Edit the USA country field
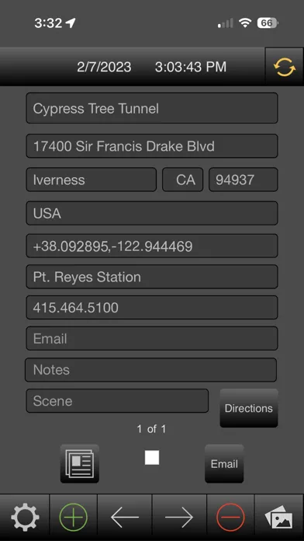Viewport: 304px width, 541px height. tap(152, 213)
